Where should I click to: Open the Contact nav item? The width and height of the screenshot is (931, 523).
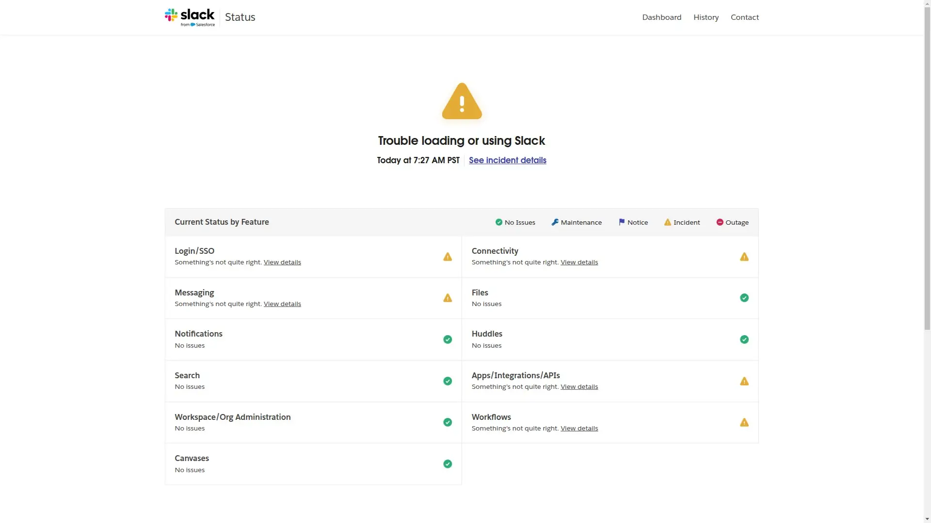pos(745,17)
